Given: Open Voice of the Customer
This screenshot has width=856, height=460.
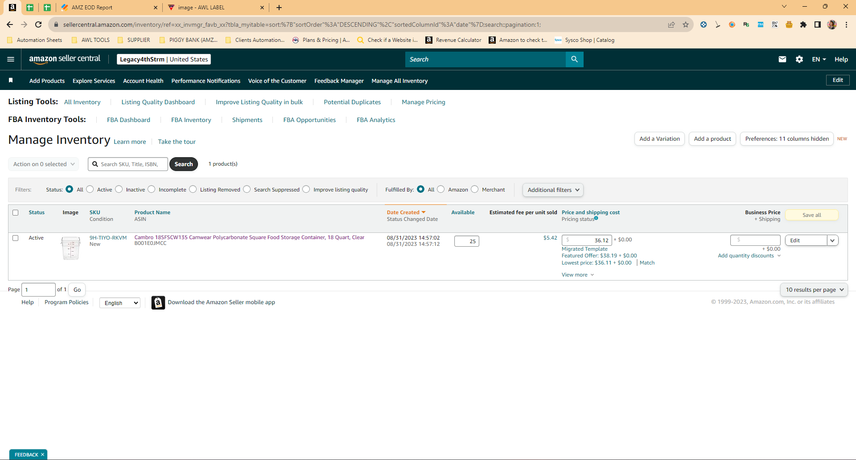Looking at the screenshot, I should [277, 81].
